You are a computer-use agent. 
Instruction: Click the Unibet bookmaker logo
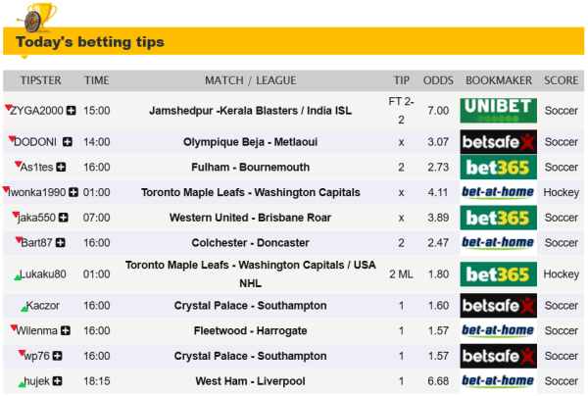click(498, 110)
